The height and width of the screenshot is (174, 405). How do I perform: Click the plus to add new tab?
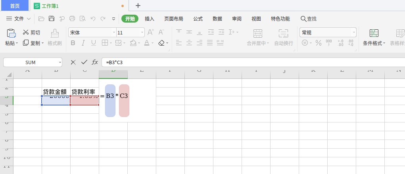pos(138,6)
